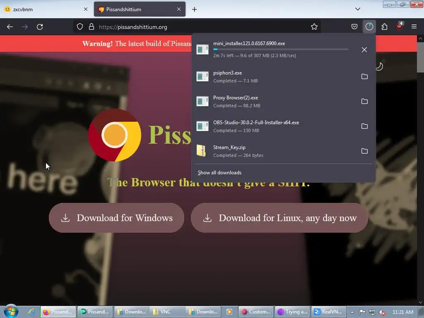Click the forward navigation arrow

pos(25,27)
